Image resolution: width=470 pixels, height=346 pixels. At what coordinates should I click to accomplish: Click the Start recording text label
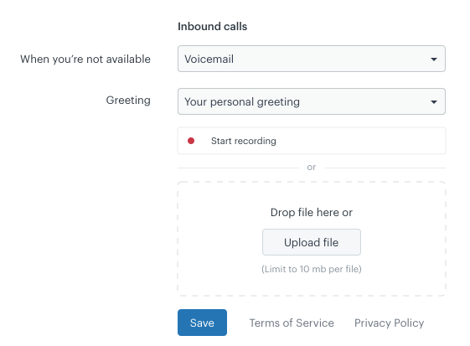(x=244, y=141)
